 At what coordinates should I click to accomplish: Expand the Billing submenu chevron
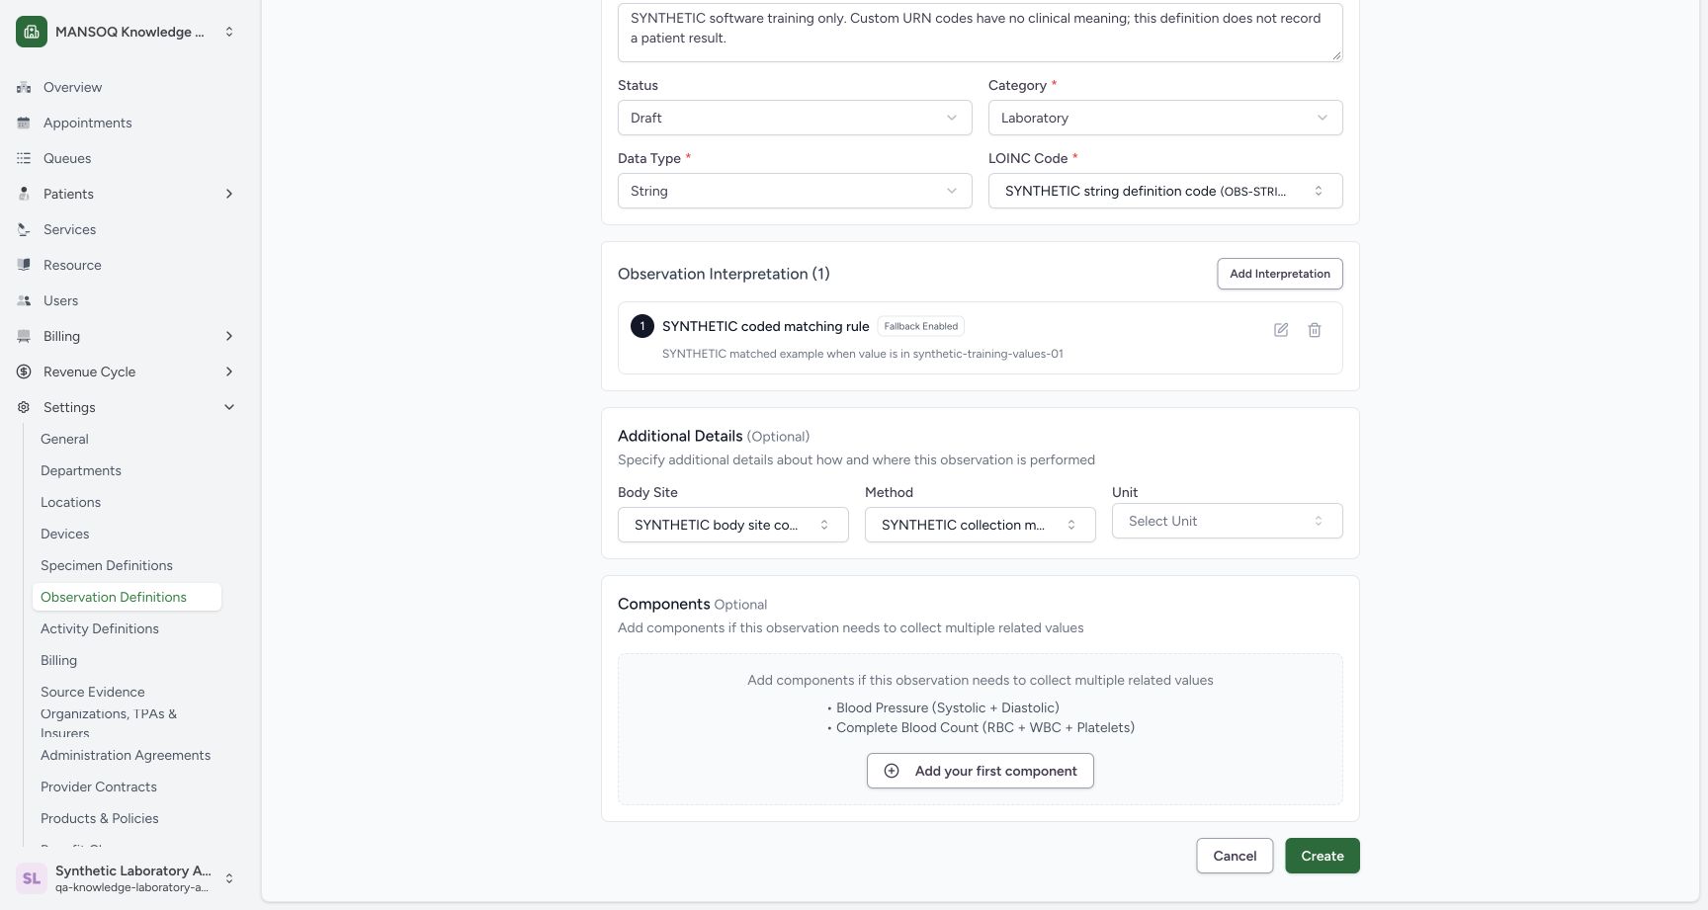229,336
